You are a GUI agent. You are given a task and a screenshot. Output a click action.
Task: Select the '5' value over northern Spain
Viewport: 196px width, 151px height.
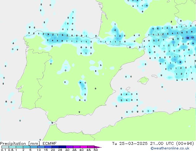tap(62, 35)
